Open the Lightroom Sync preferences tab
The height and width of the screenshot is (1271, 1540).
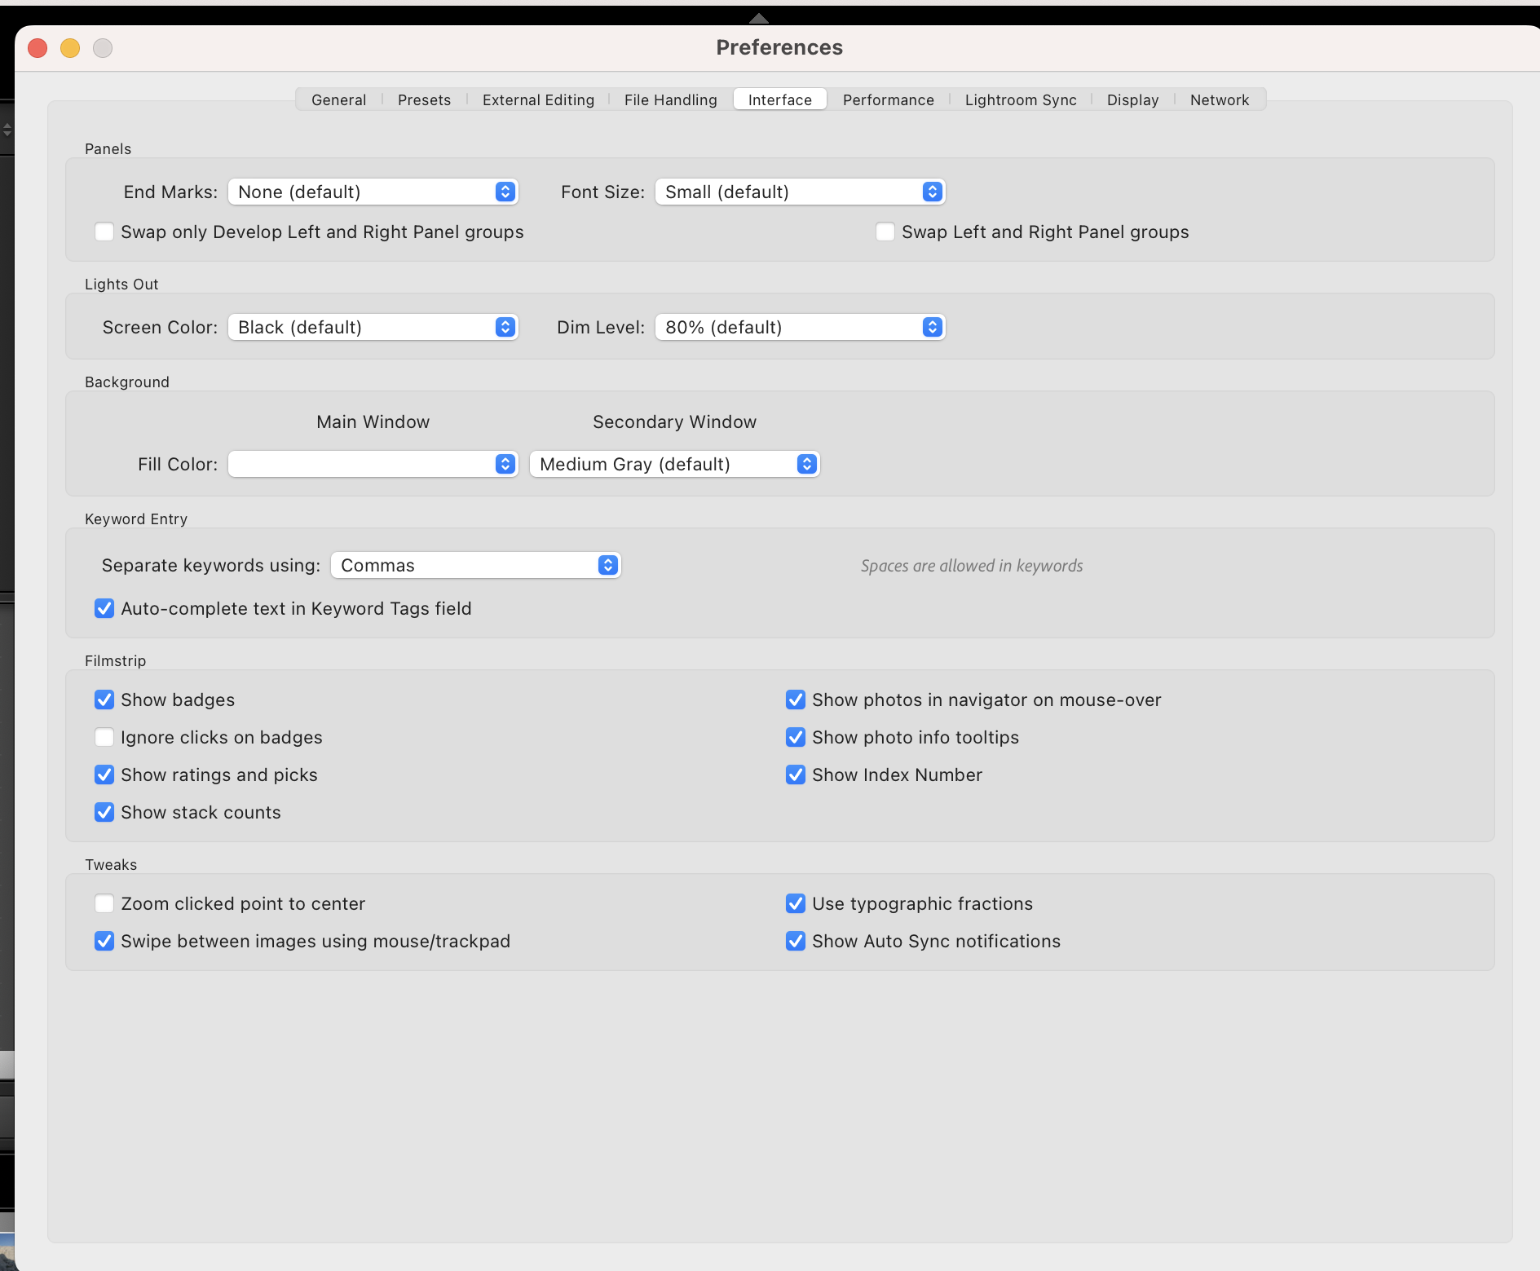[x=1020, y=99]
